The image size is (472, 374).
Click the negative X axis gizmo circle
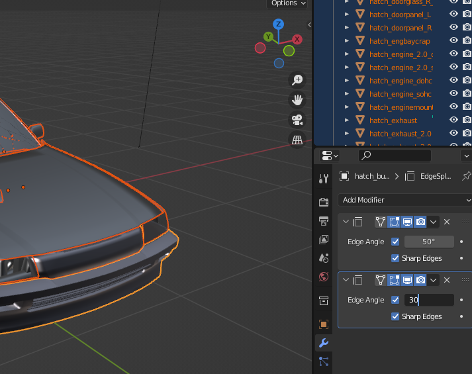[x=260, y=48]
